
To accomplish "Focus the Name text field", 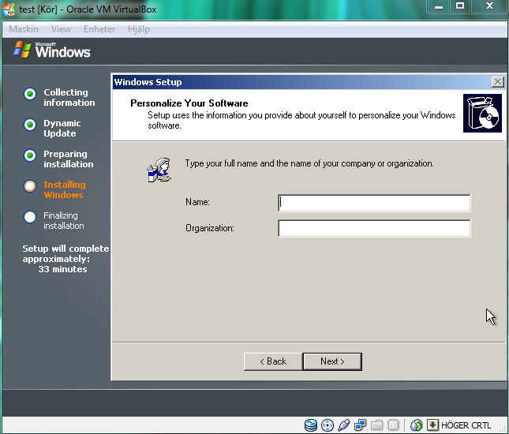I will coord(374,203).
